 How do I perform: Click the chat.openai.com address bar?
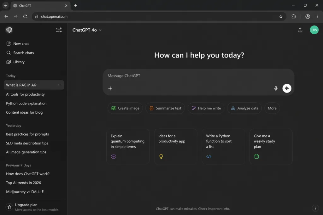click(159, 16)
